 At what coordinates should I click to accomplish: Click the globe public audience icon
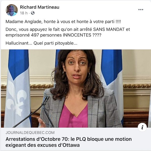point(33,13)
